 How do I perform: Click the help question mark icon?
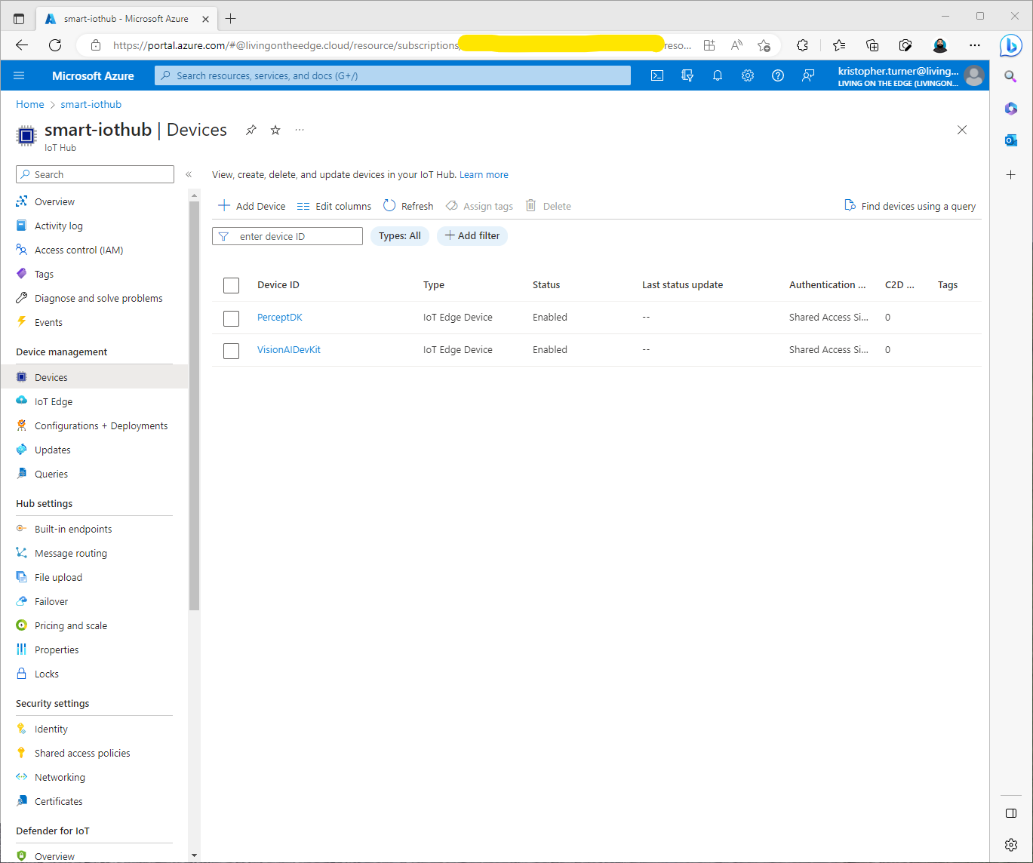pyautogui.click(x=778, y=75)
